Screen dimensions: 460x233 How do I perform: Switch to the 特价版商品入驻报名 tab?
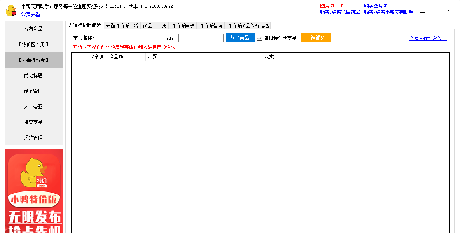248,26
